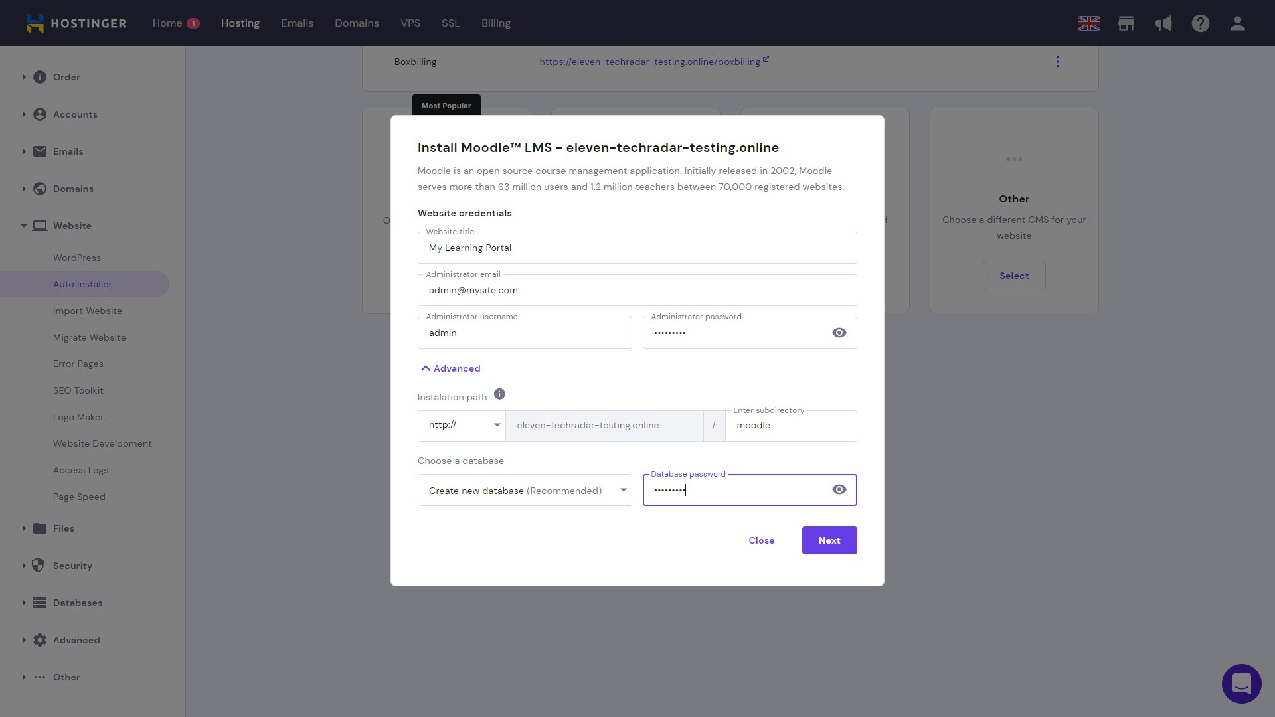Open the announcements megaphone icon
Screen dimensions: 1275x717
tap(1163, 23)
